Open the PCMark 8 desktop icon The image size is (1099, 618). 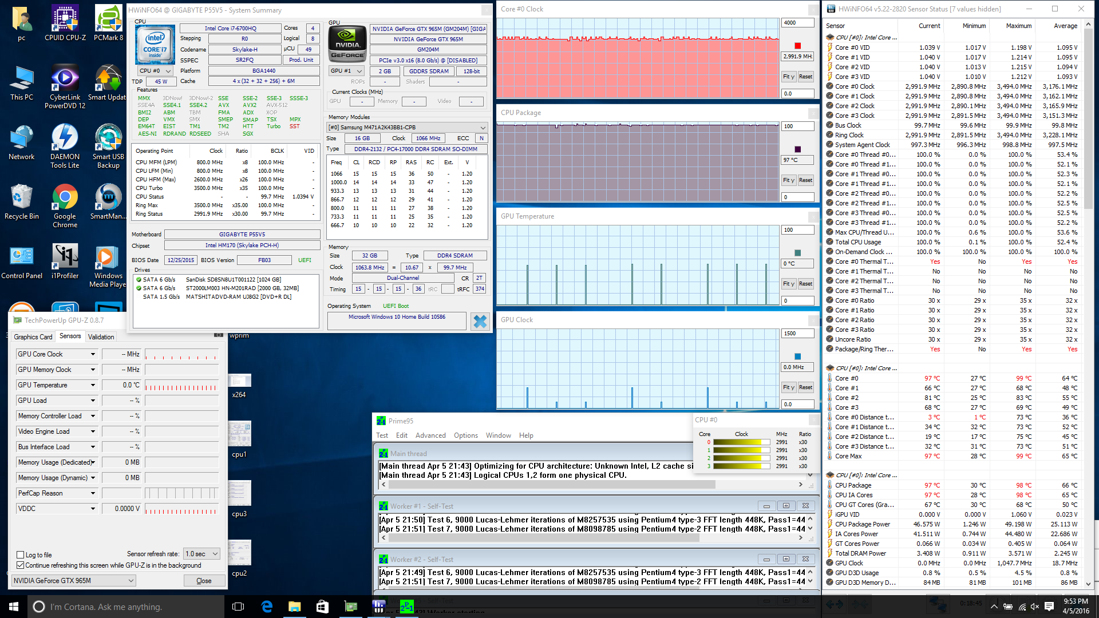click(x=108, y=23)
